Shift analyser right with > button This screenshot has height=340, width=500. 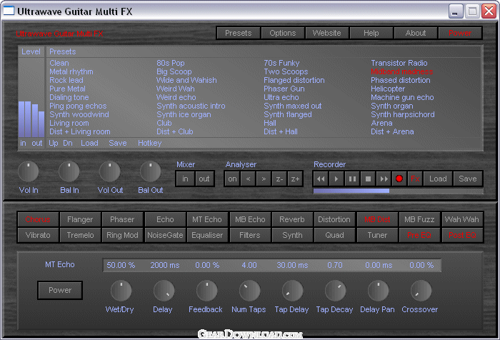pyautogui.click(x=264, y=179)
